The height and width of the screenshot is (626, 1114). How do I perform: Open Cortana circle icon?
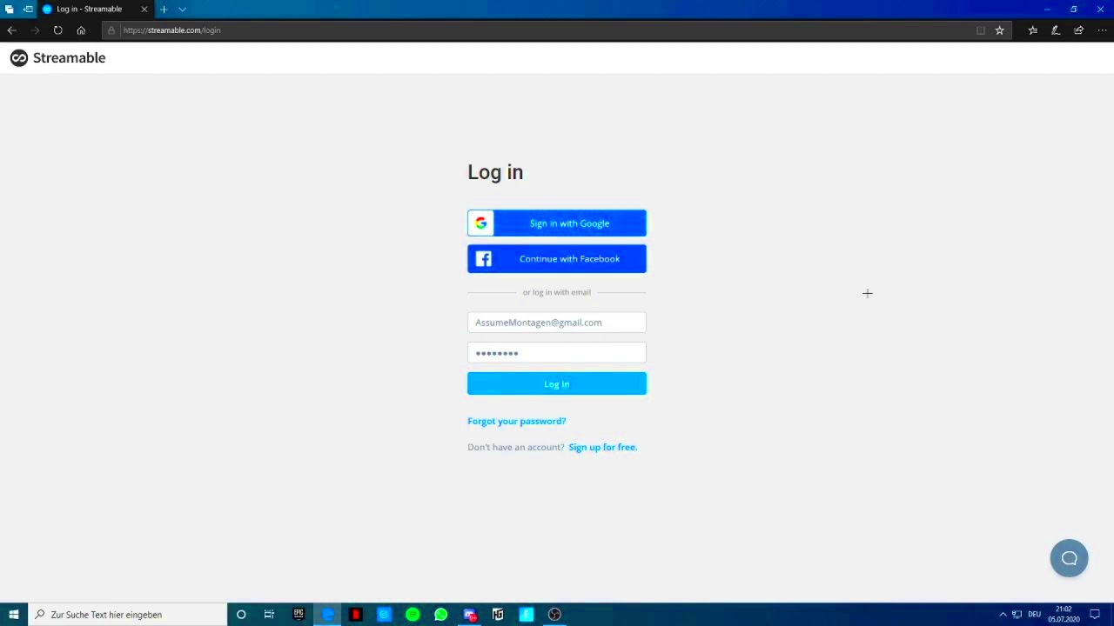pos(241,615)
